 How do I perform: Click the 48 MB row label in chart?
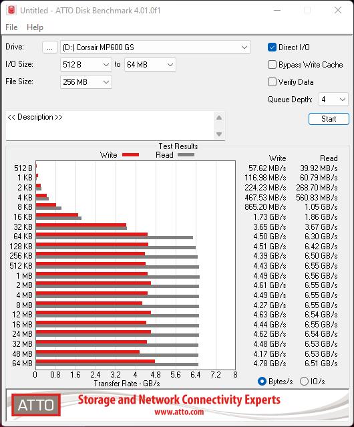point(22,353)
